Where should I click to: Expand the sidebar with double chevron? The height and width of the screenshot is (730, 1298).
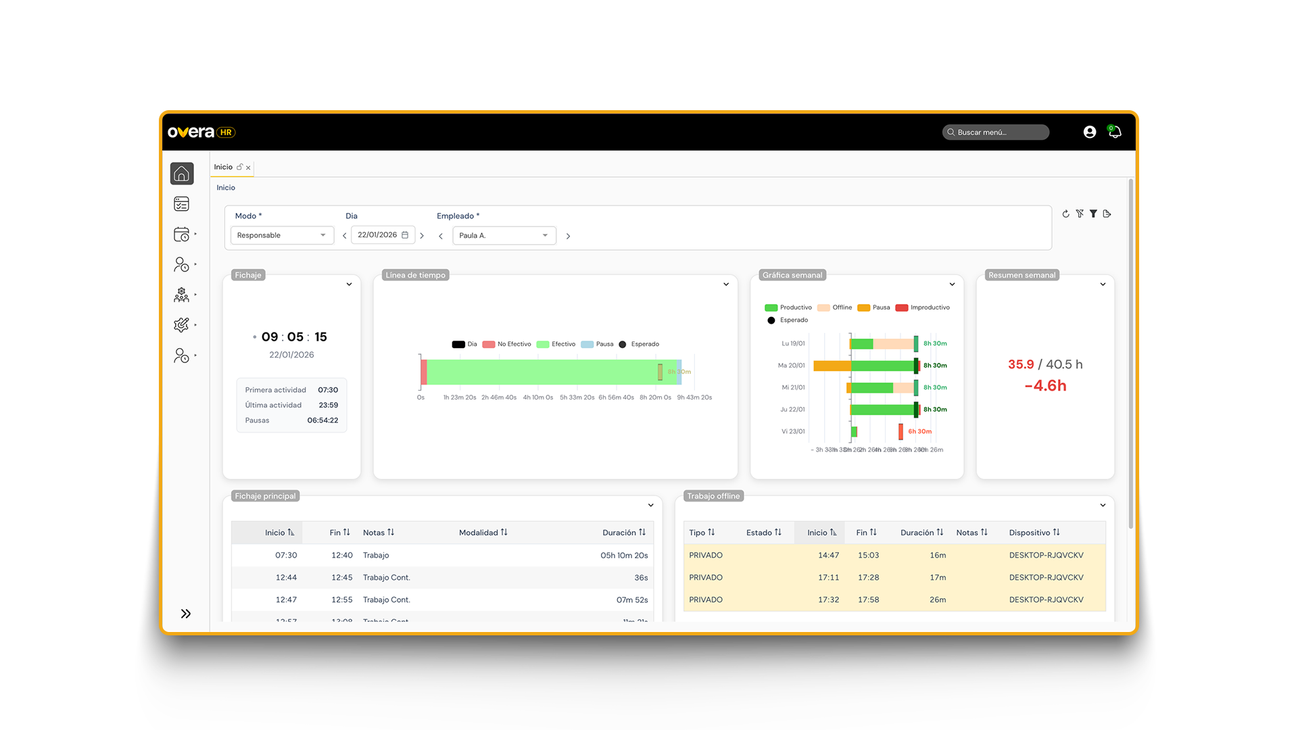(186, 614)
